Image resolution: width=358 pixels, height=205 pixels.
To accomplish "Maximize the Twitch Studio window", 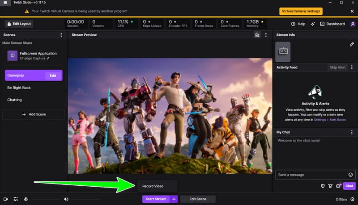I will pos(341,3).
